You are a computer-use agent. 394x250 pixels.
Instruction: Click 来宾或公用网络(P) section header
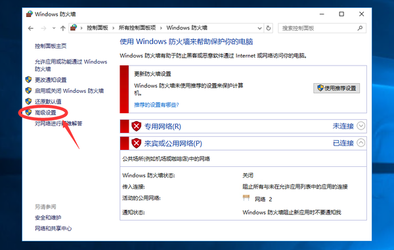(173, 143)
